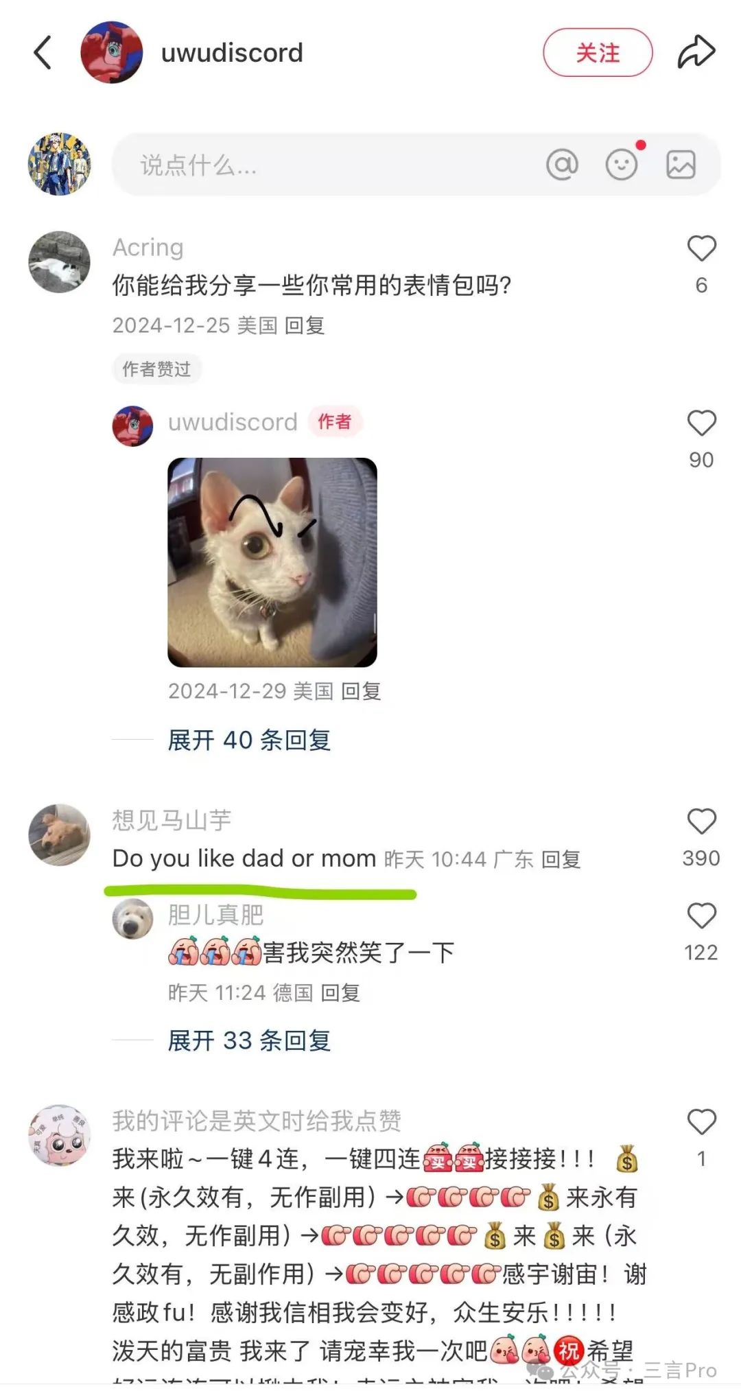741x1400 pixels.
Task: Expand 展开 40 条回复
Action: [249, 740]
